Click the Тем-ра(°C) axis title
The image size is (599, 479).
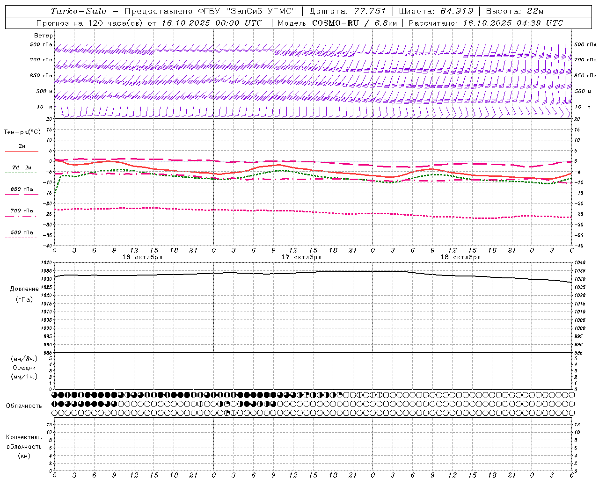click(22, 132)
